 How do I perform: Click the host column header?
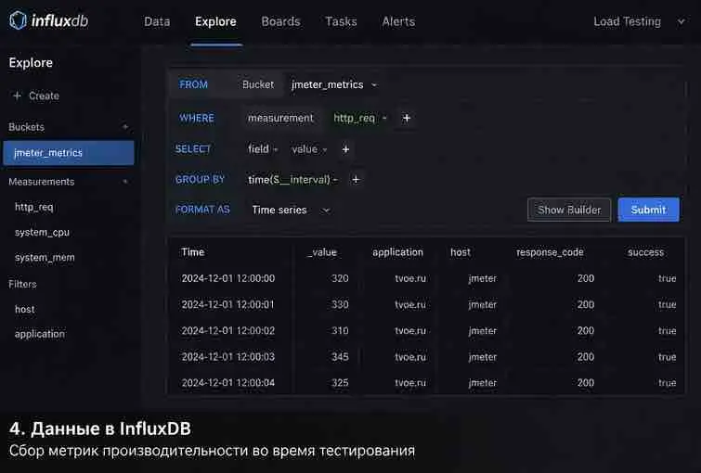click(460, 252)
